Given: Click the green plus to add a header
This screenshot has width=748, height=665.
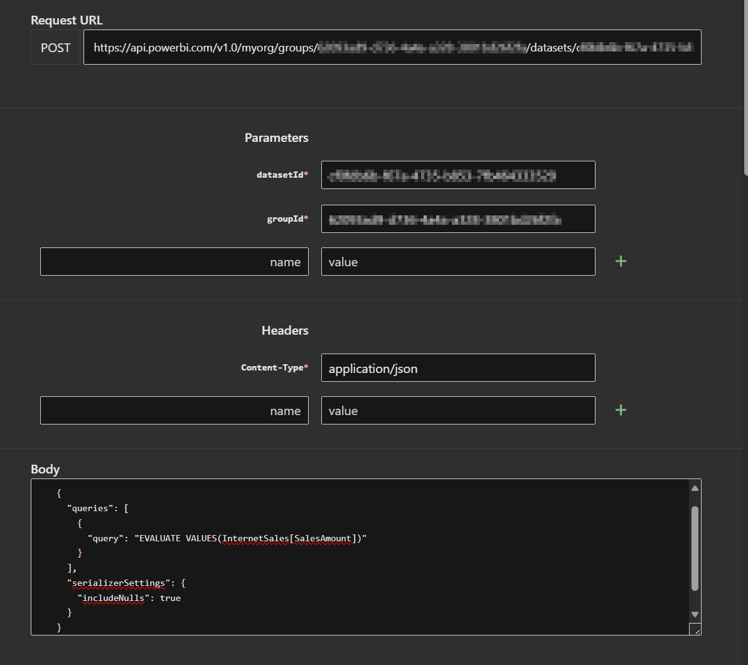Looking at the screenshot, I should click(x=620, y=410).
